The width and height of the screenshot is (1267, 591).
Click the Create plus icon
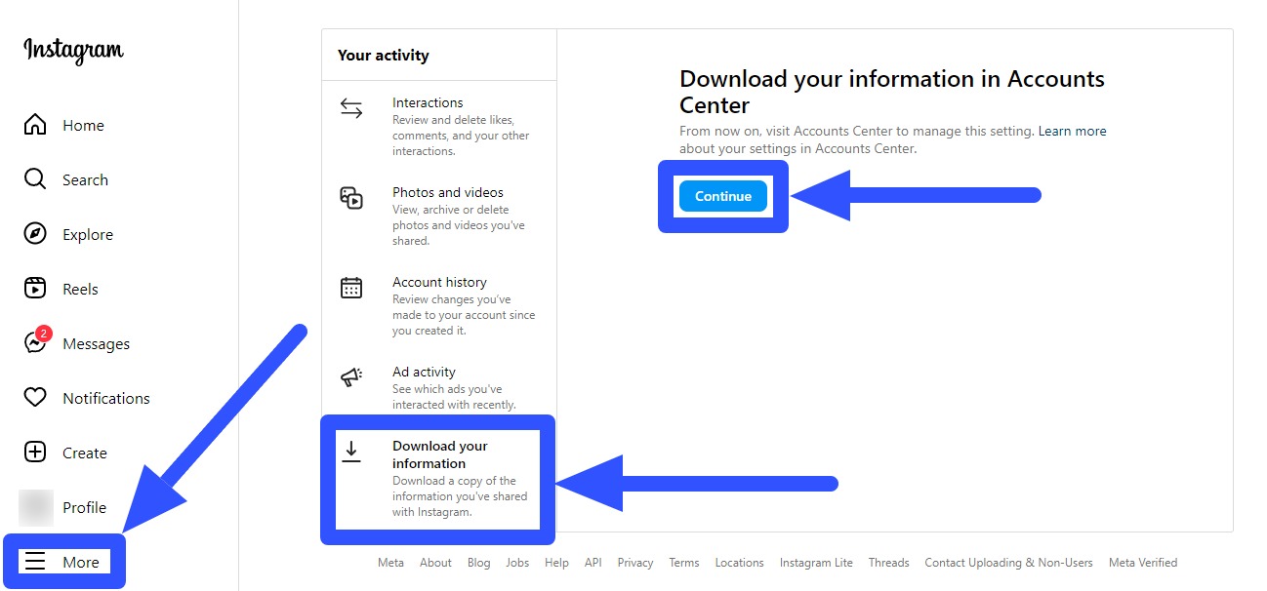pos(35,453)
